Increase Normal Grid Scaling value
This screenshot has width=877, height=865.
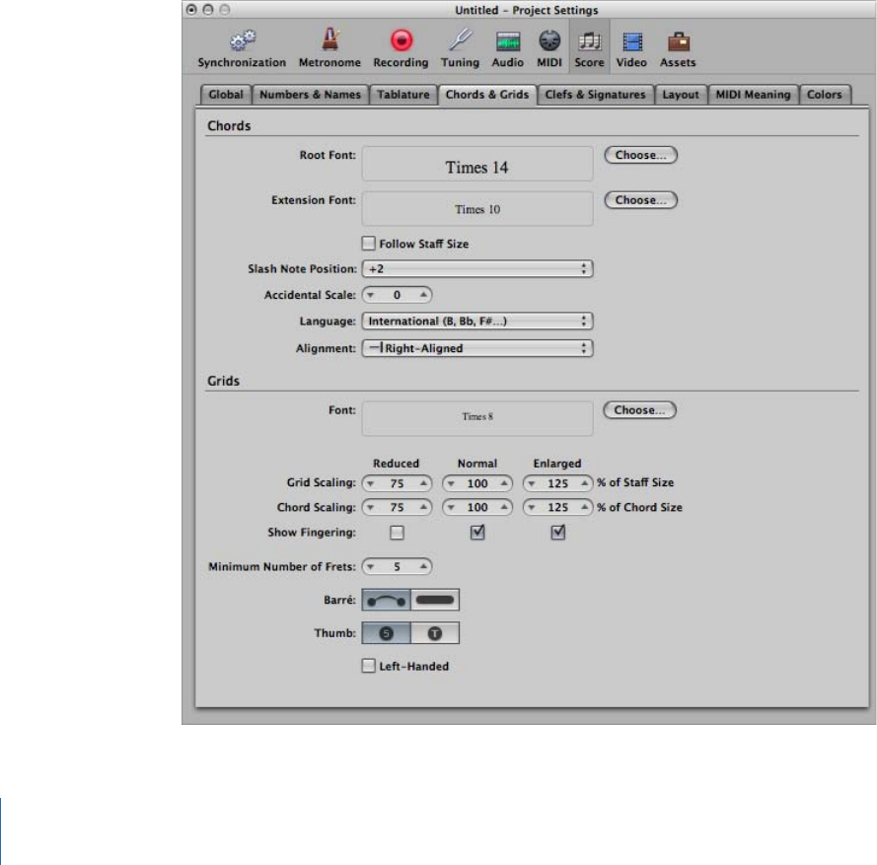click(504, 483)
